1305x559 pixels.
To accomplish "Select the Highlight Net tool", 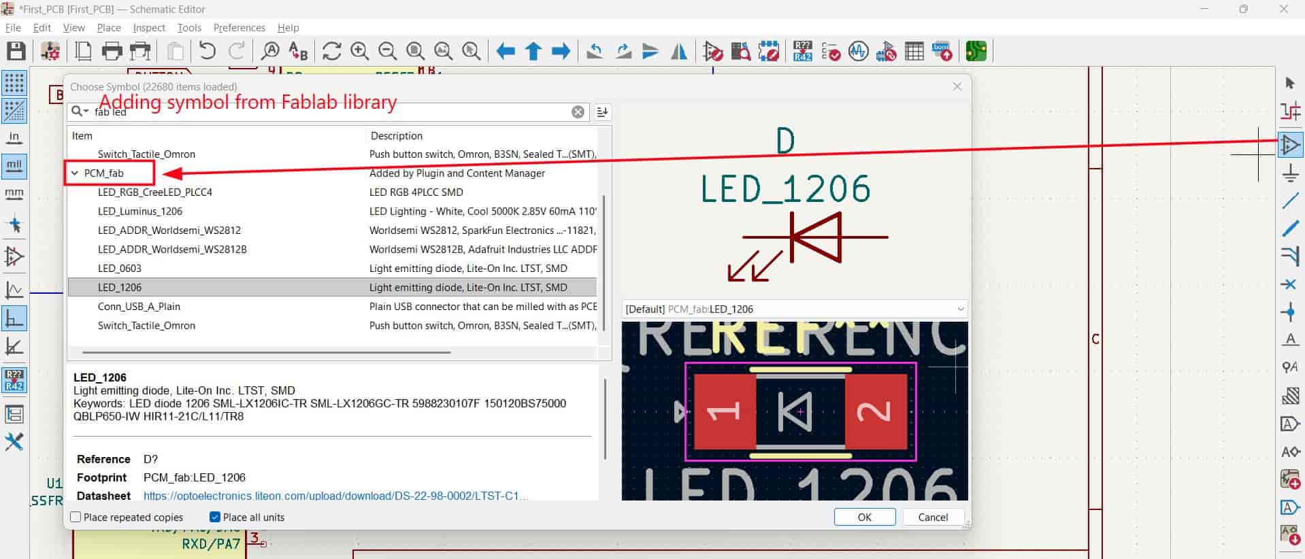I will [1290, 112].
